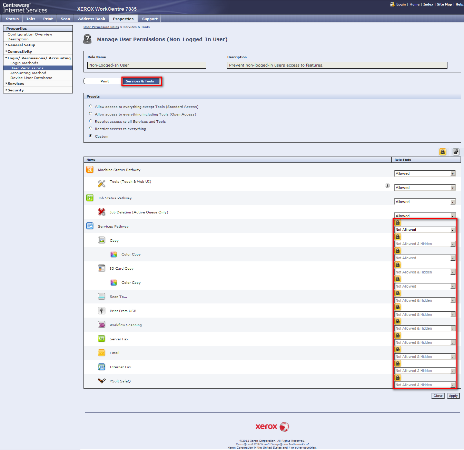464x450 pixels.
Task: Click the Tools info icon
Action: point(387,186)
